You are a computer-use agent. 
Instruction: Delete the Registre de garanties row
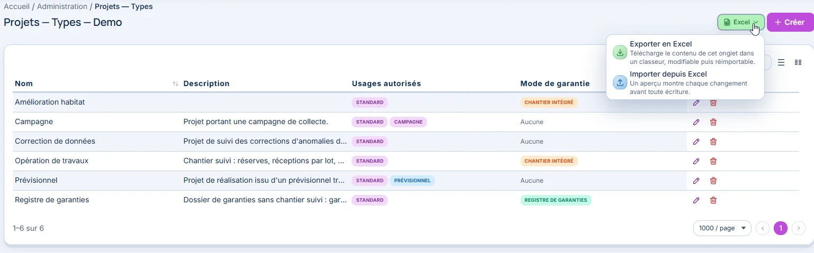click(x=713, y=200)
